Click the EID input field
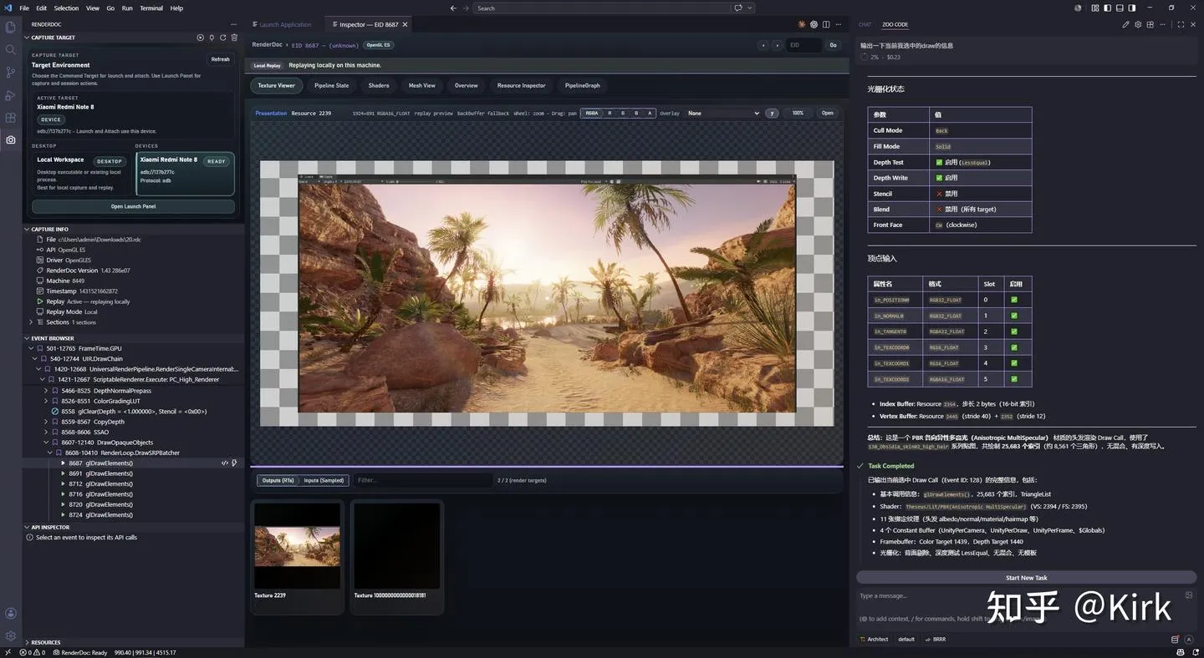The image size is (1204, 658). click(x=804, y=45)
